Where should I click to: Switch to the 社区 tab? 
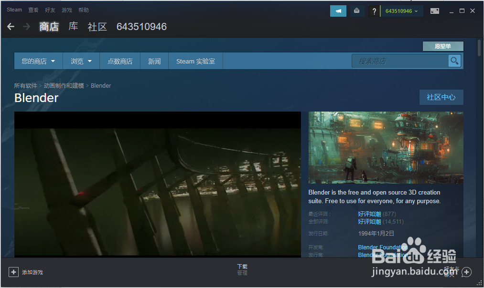(x=97, y=27)
